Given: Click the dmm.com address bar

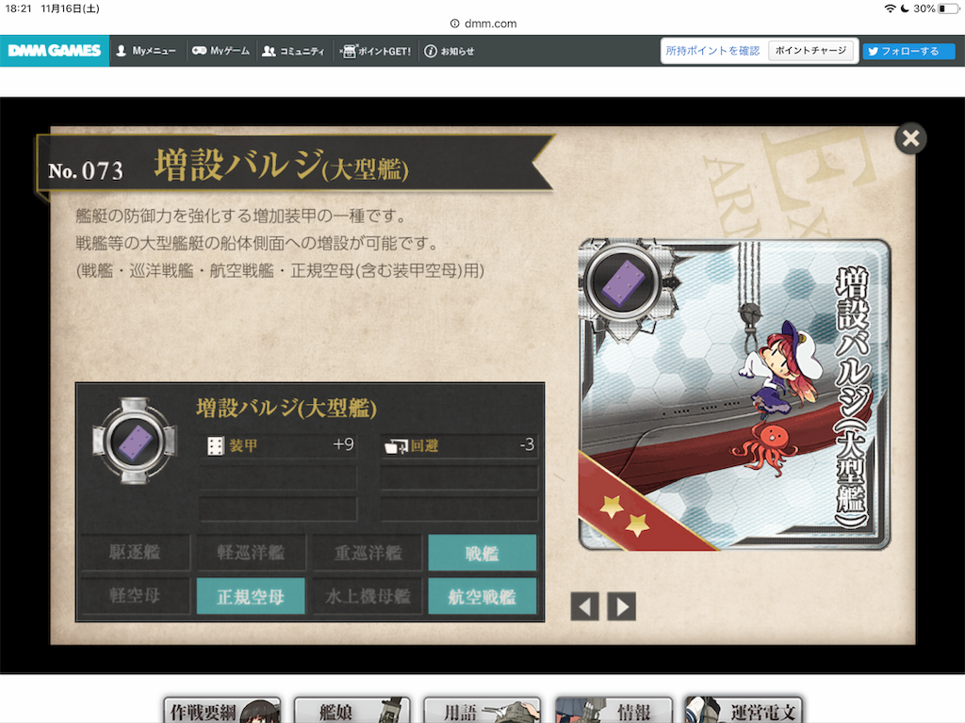Looking at the screenshot, I should pyautogui.click(x=483, y=24).
